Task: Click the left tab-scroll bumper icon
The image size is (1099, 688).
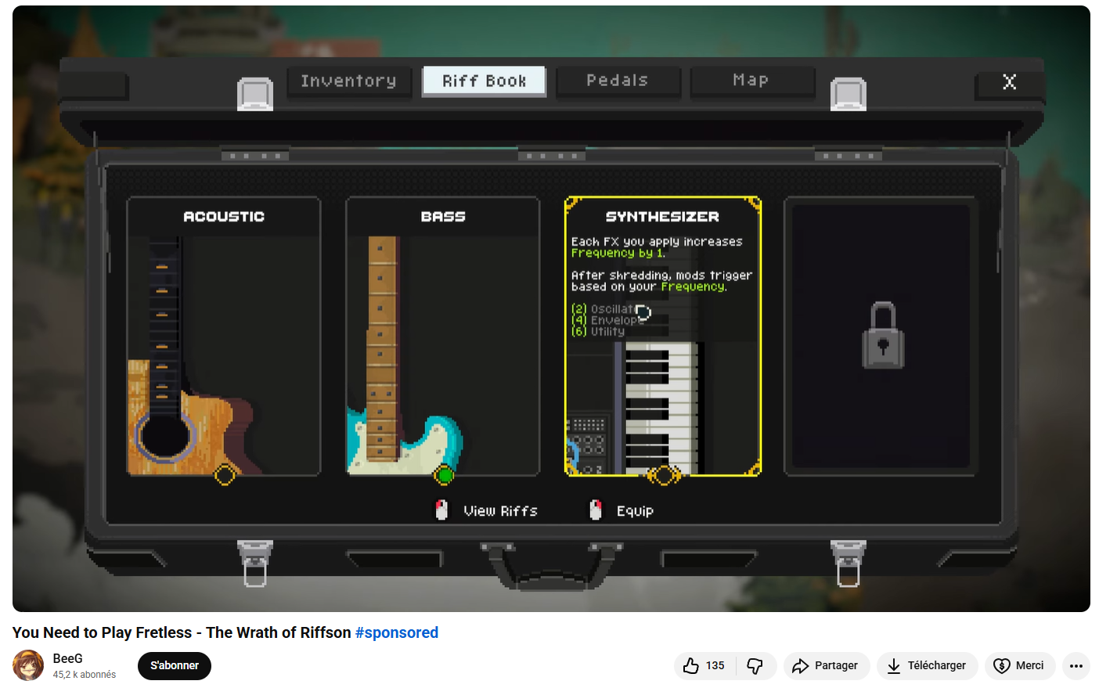Action: pos(254,94)
